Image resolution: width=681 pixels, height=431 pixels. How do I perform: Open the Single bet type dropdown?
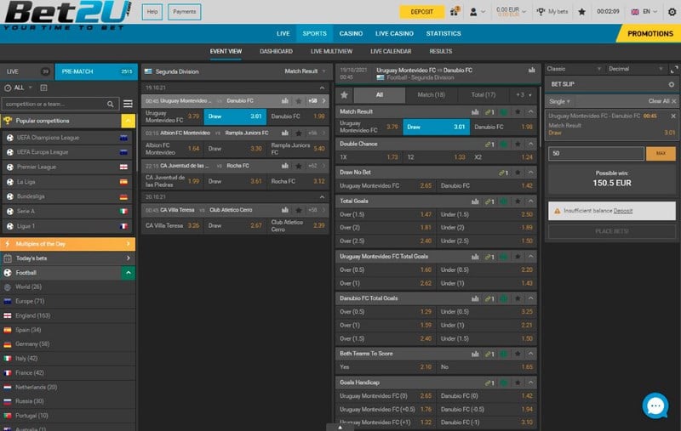coord(559,101)
